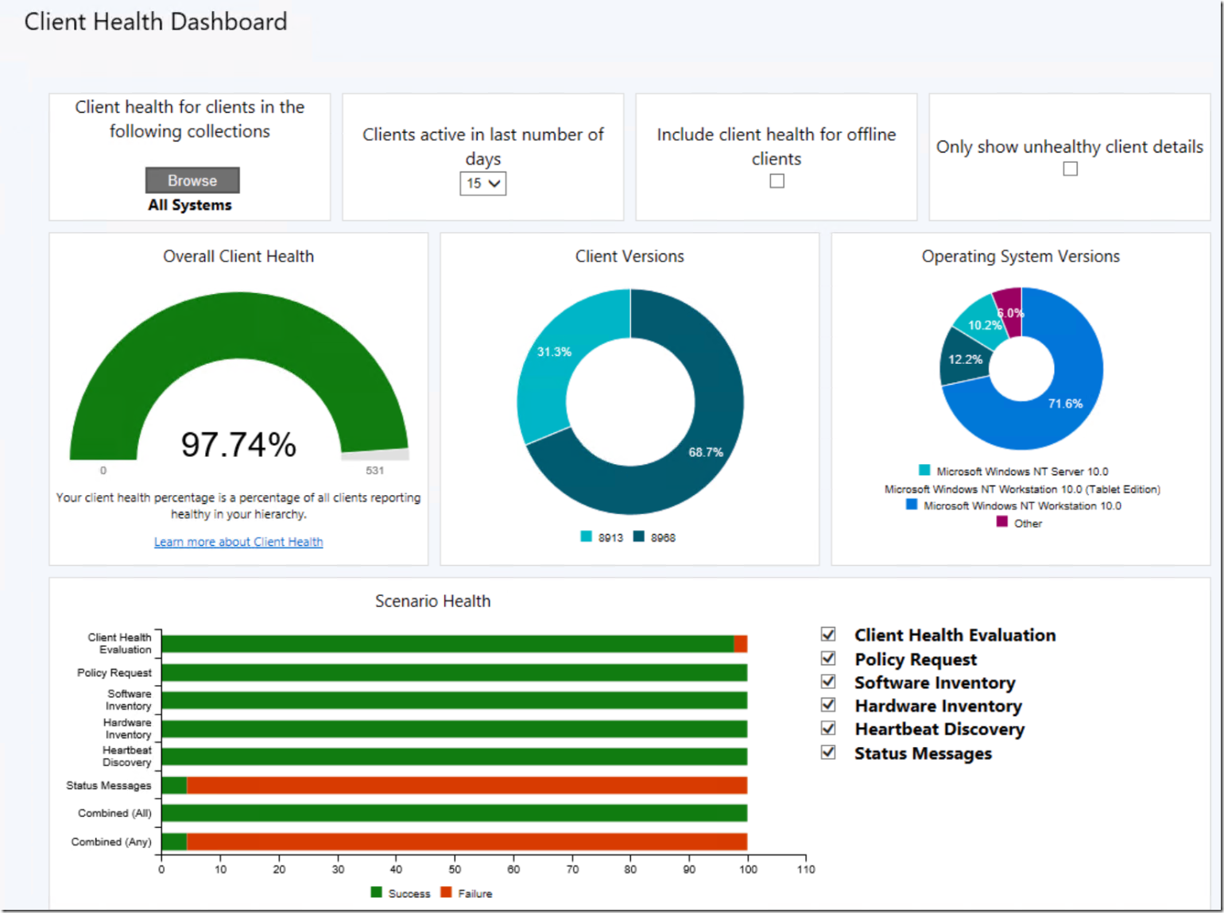Click the 531 gauge maximum value
This screenshot has height=913, width=1224.
(x=374, y=470)
